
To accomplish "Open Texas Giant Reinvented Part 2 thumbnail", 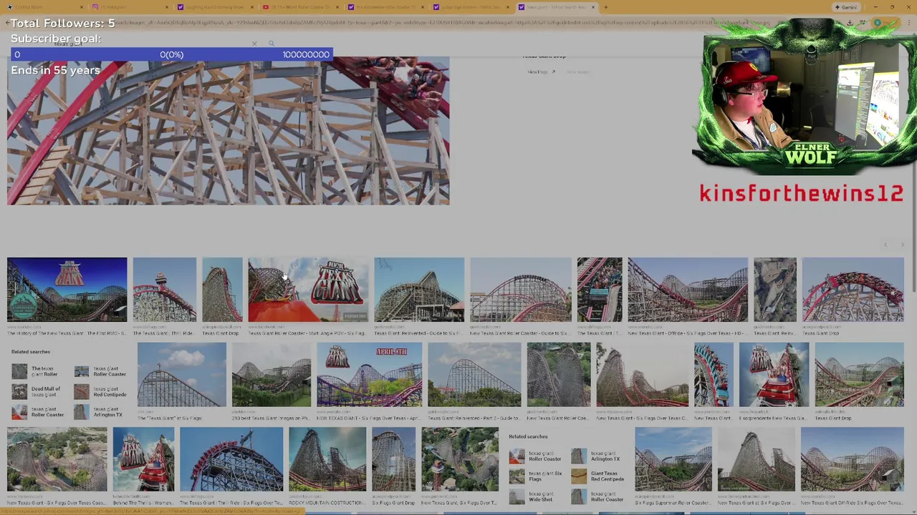I will (x=474, y=375).
